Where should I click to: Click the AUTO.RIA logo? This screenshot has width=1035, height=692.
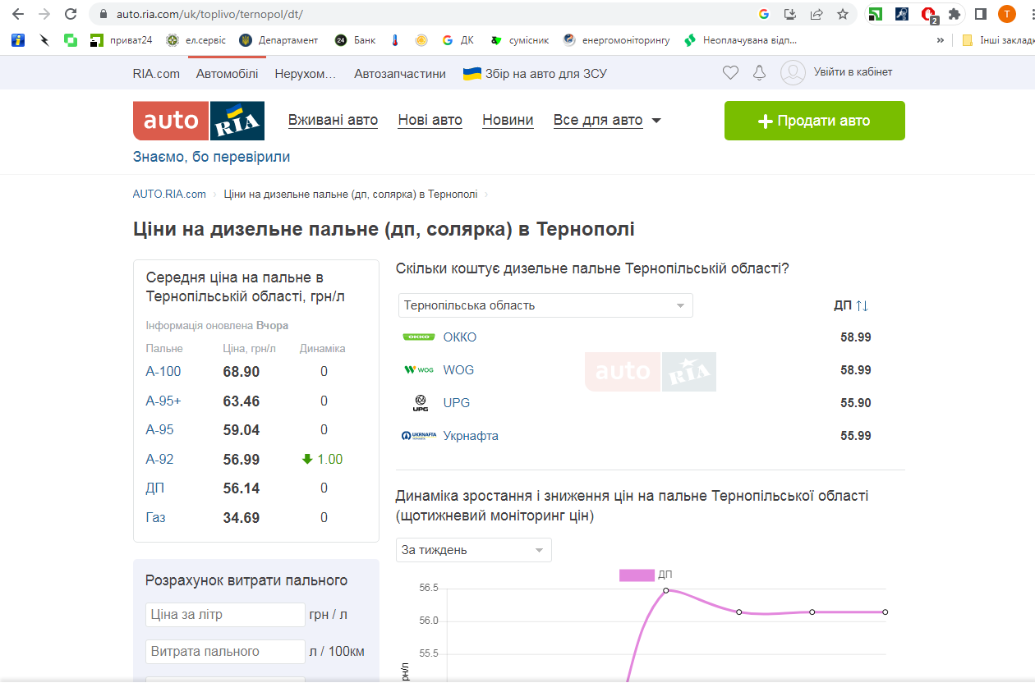pos(199,121)
